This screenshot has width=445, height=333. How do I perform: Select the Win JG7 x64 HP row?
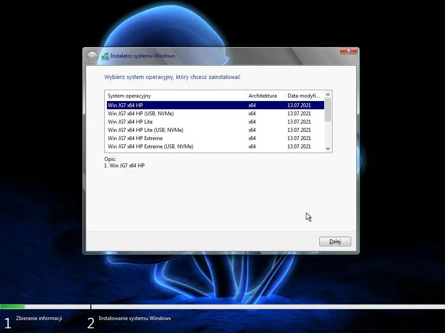point(216,105)
